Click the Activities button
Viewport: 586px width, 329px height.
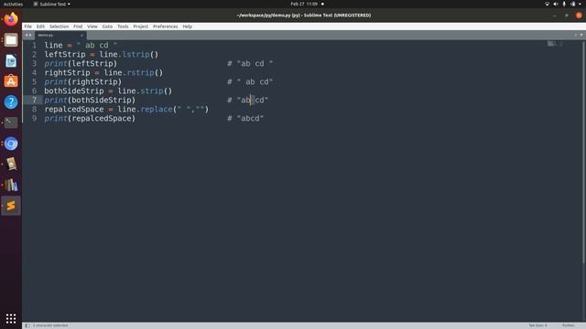coord(13,4)
